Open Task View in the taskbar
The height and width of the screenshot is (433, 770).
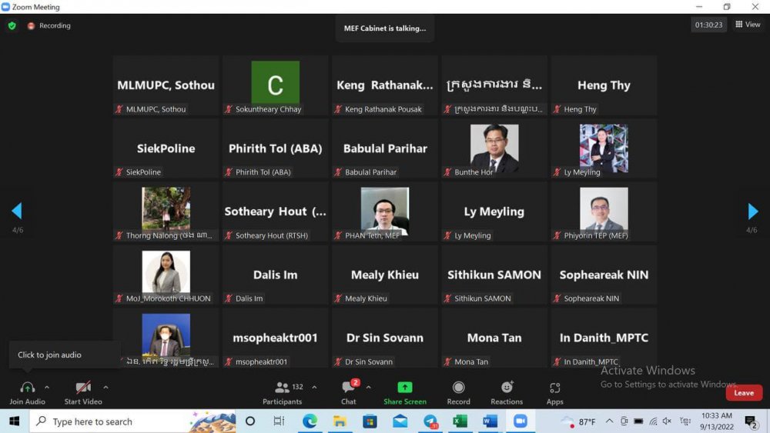click(279, 421)
